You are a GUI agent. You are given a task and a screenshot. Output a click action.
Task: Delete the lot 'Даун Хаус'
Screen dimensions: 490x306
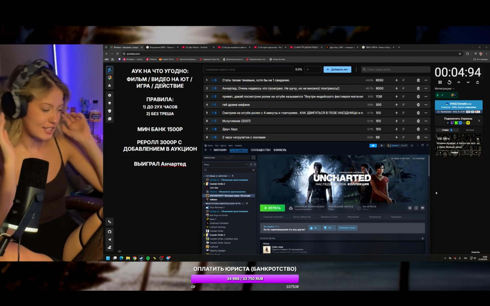(x=418, y=129)
